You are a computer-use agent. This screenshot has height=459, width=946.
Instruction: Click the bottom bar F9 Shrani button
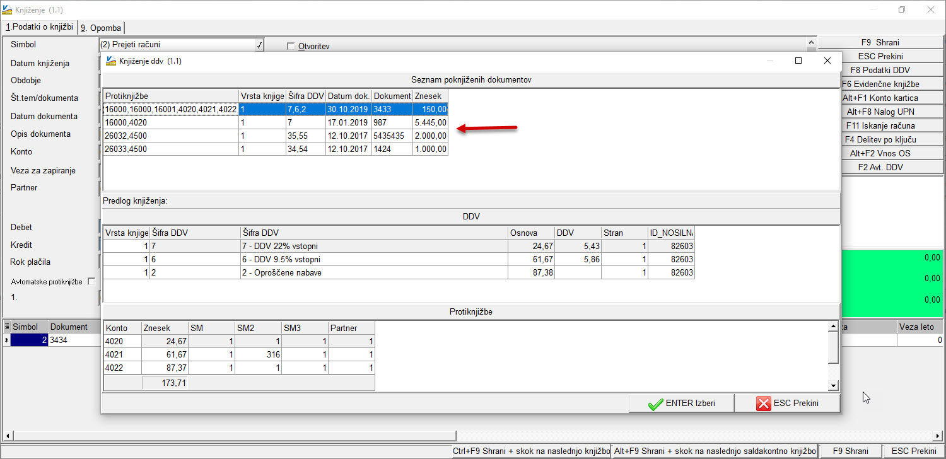pyautogui.click(x=850, y=451)
